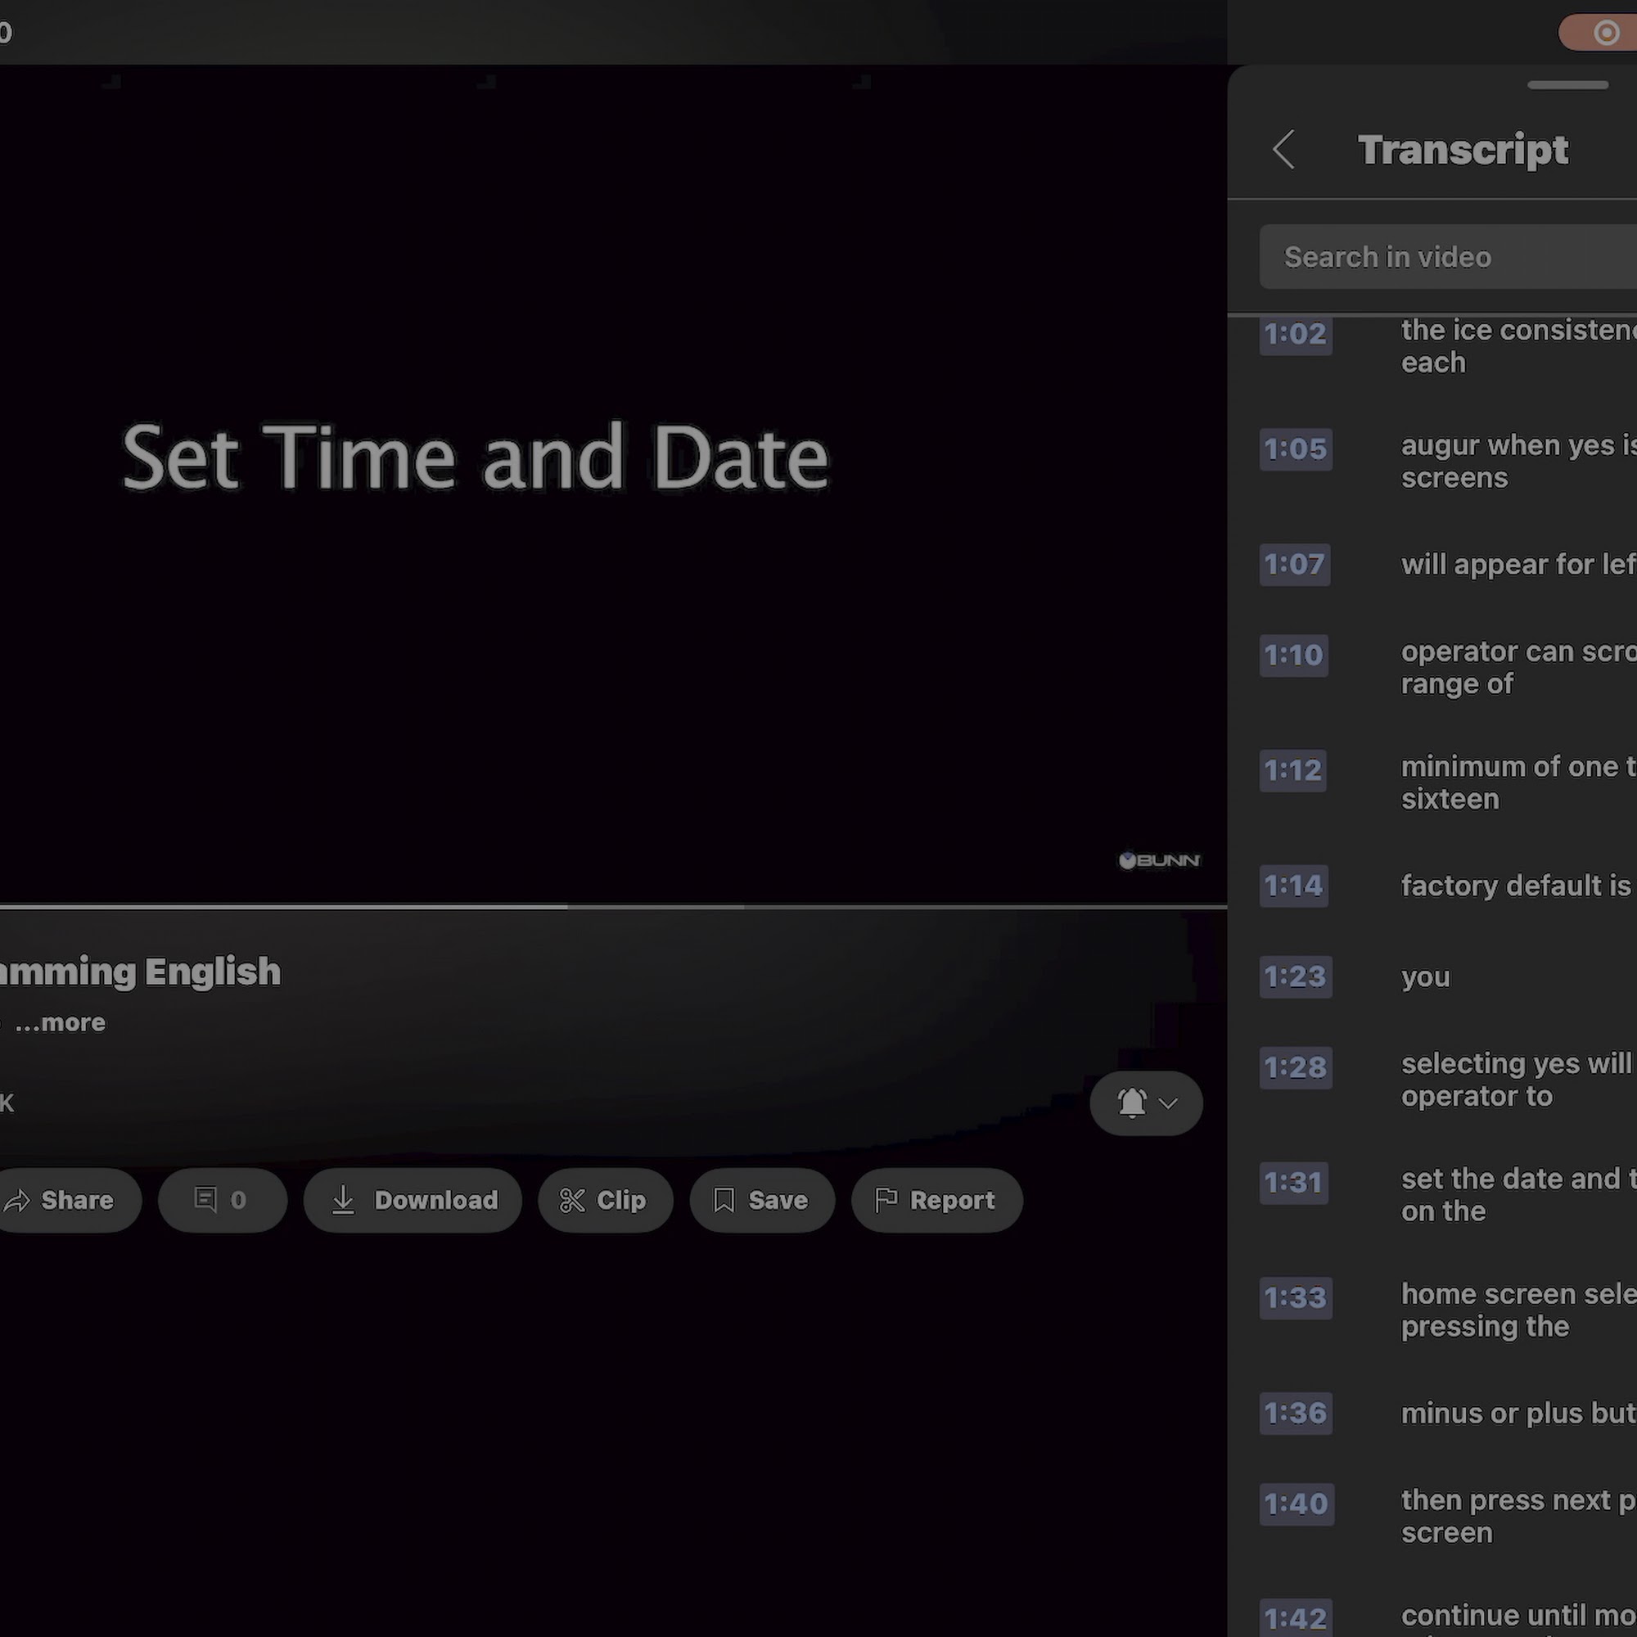Click the Save bookmark icon
This screenshot has height=1637, width=1637.
(x=724, y=1200)
